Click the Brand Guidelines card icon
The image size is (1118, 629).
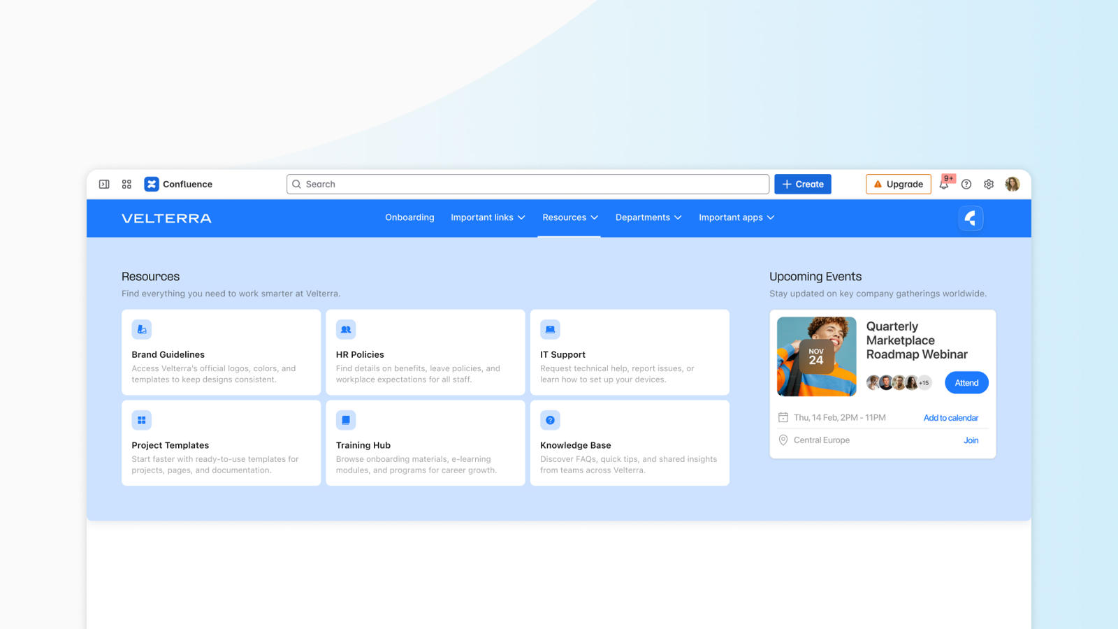coord(142,329)
